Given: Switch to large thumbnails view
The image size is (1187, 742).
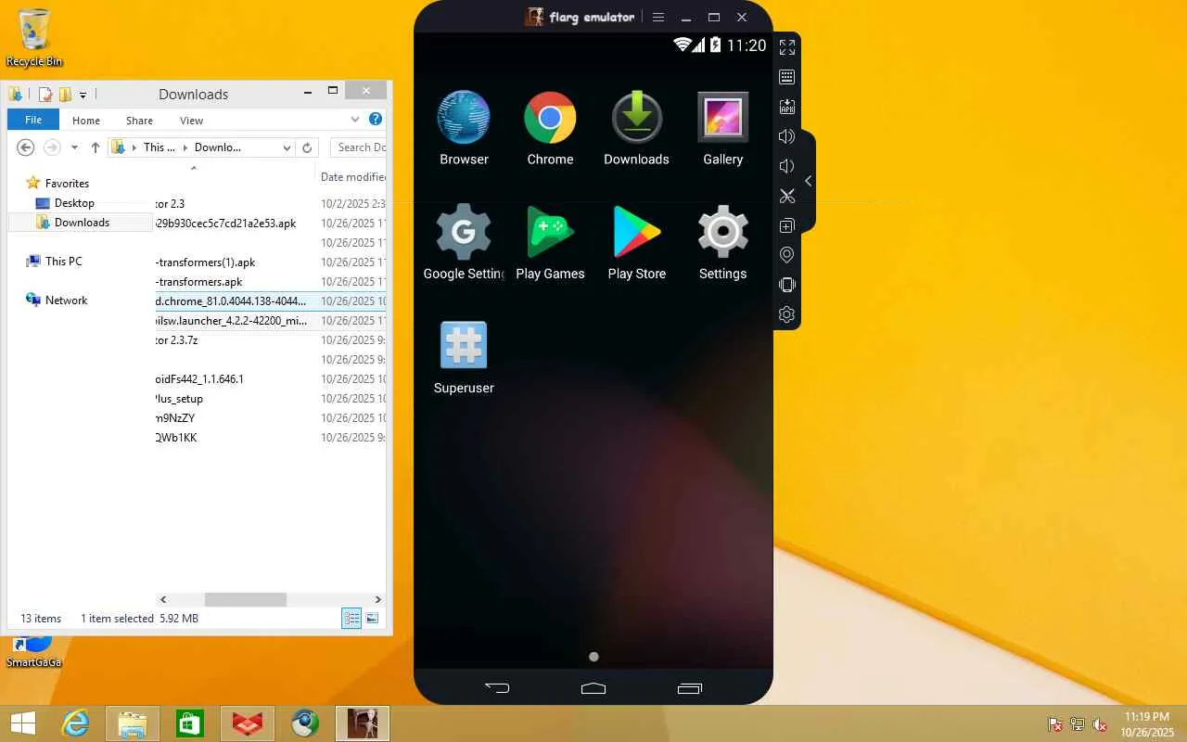Looking at the screenshot, I should 372,619.
